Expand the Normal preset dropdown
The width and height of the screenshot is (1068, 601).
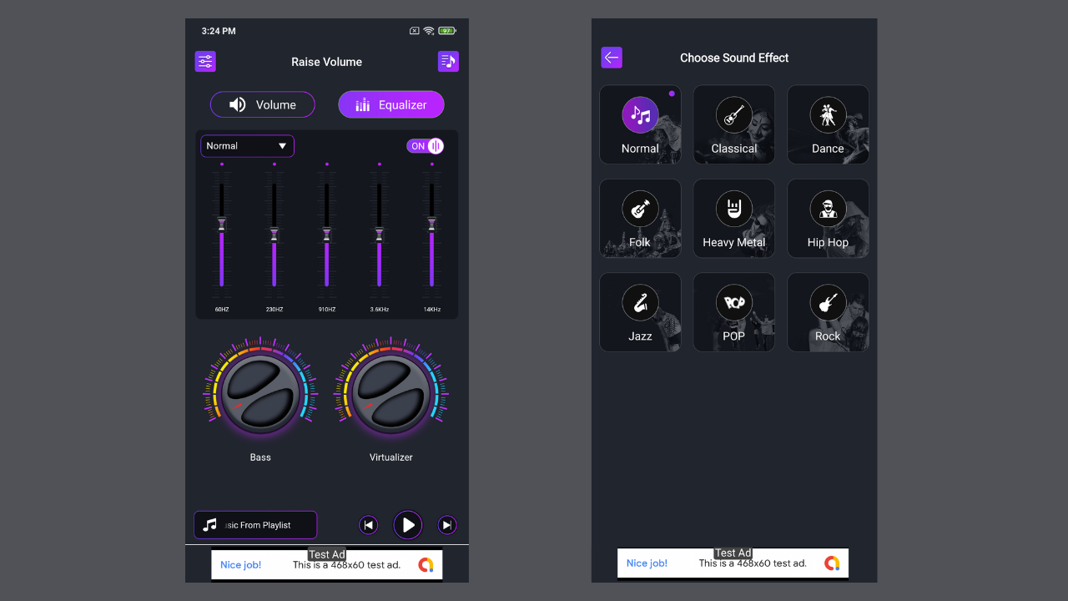click(x=247, y=146)
